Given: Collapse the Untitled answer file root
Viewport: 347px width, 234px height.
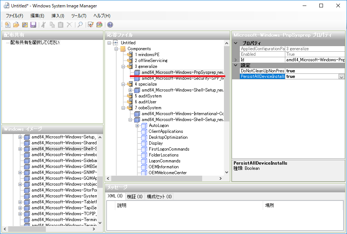Looking at the screenshot, I should click(109, 43).
